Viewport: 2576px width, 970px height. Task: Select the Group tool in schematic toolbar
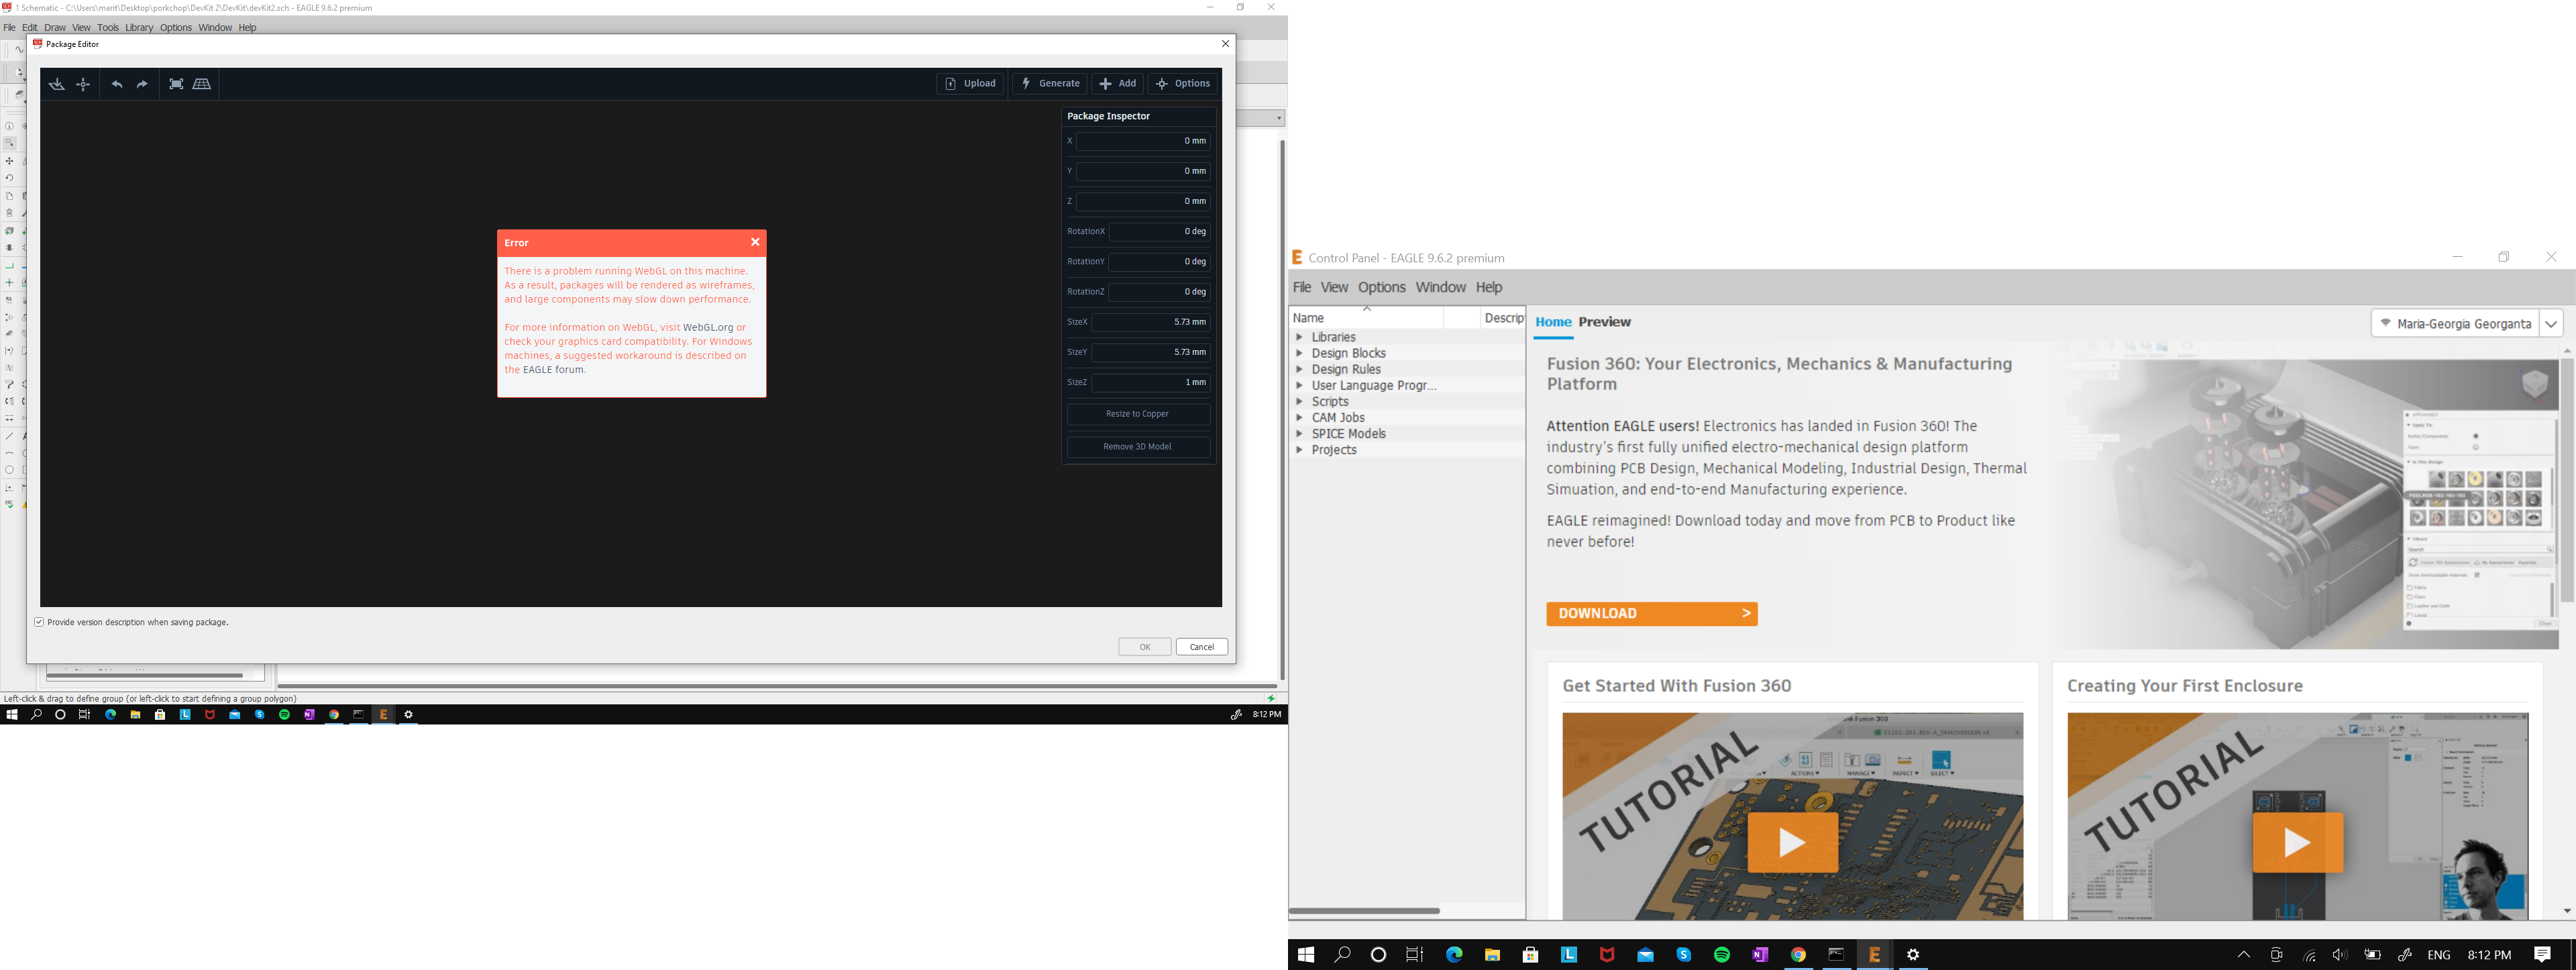[x=9, y=143]
